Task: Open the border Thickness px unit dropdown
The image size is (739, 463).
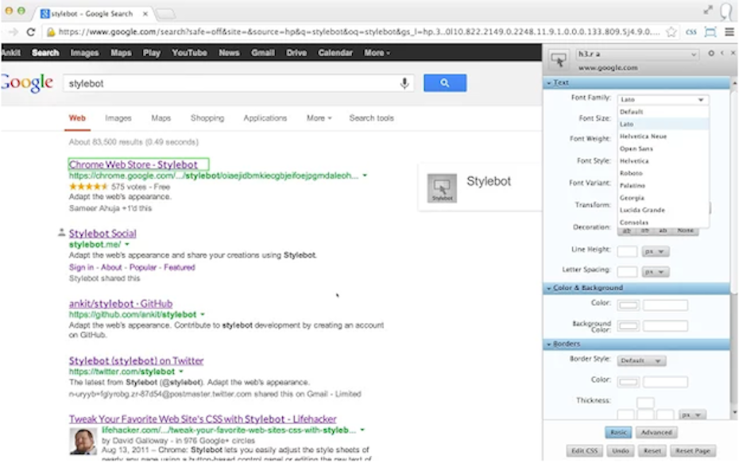Action: click(x=692, y=415)
